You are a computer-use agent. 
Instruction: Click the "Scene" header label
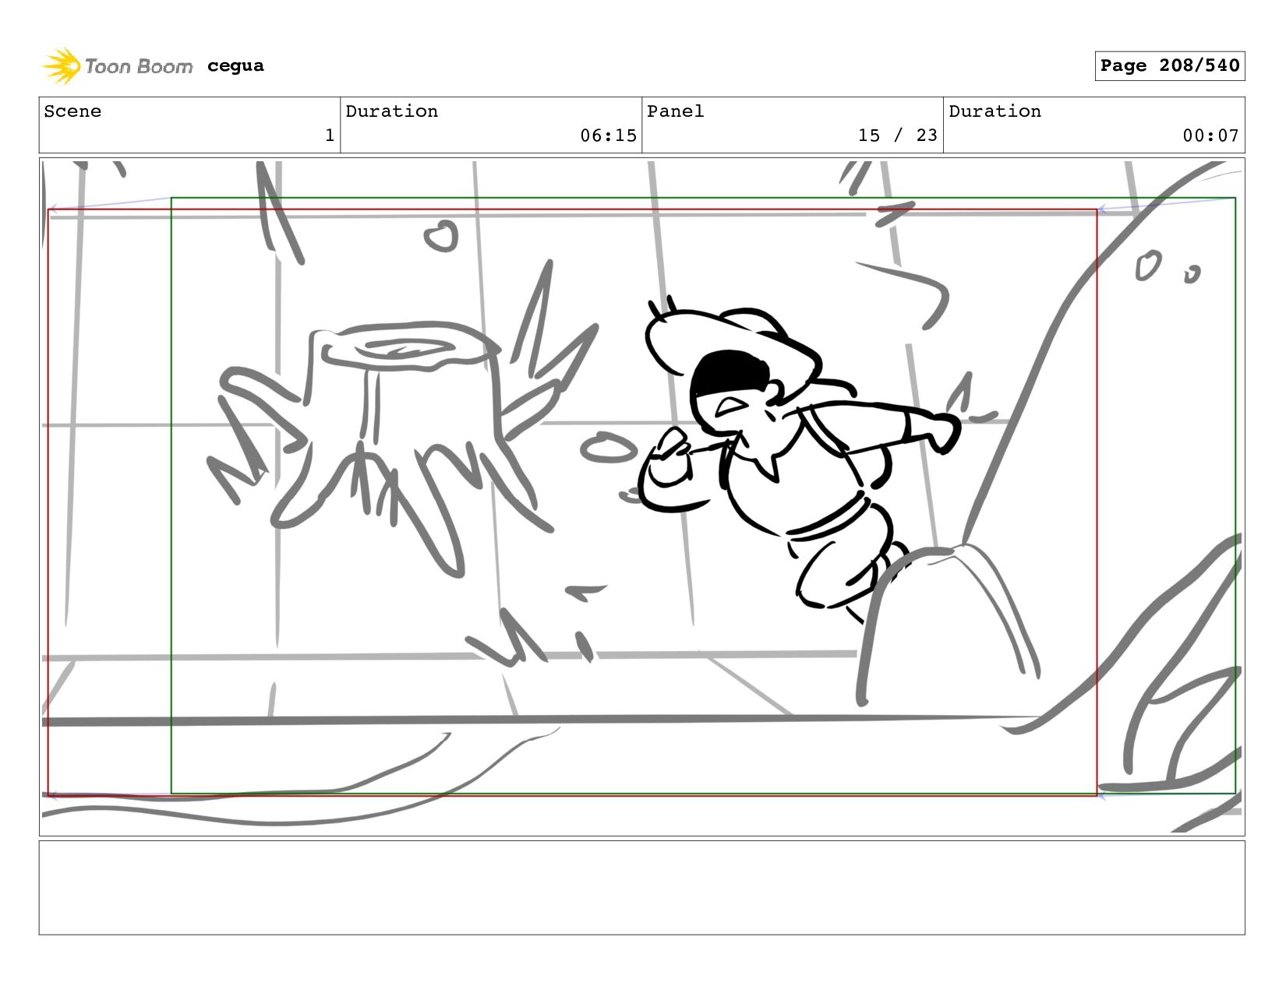click(x=72, y=111)
